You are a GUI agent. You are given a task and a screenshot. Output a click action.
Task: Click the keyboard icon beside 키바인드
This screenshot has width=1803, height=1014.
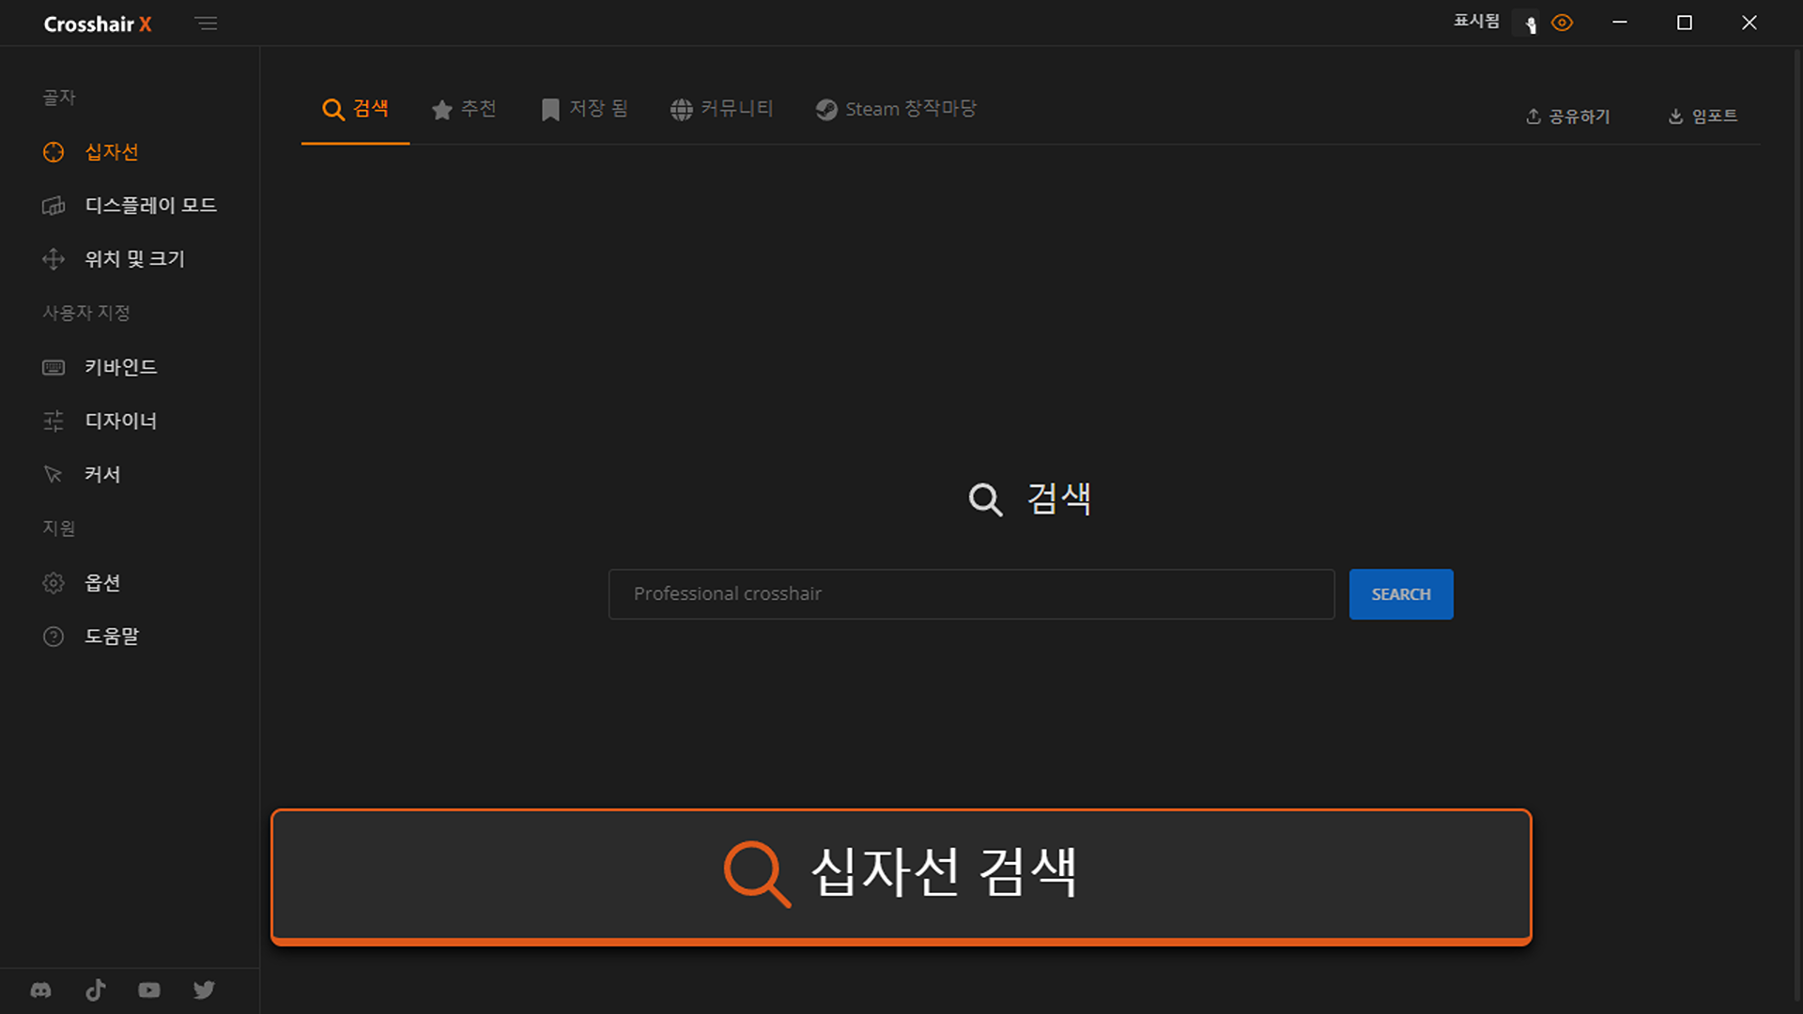click(x=54, y=367)
